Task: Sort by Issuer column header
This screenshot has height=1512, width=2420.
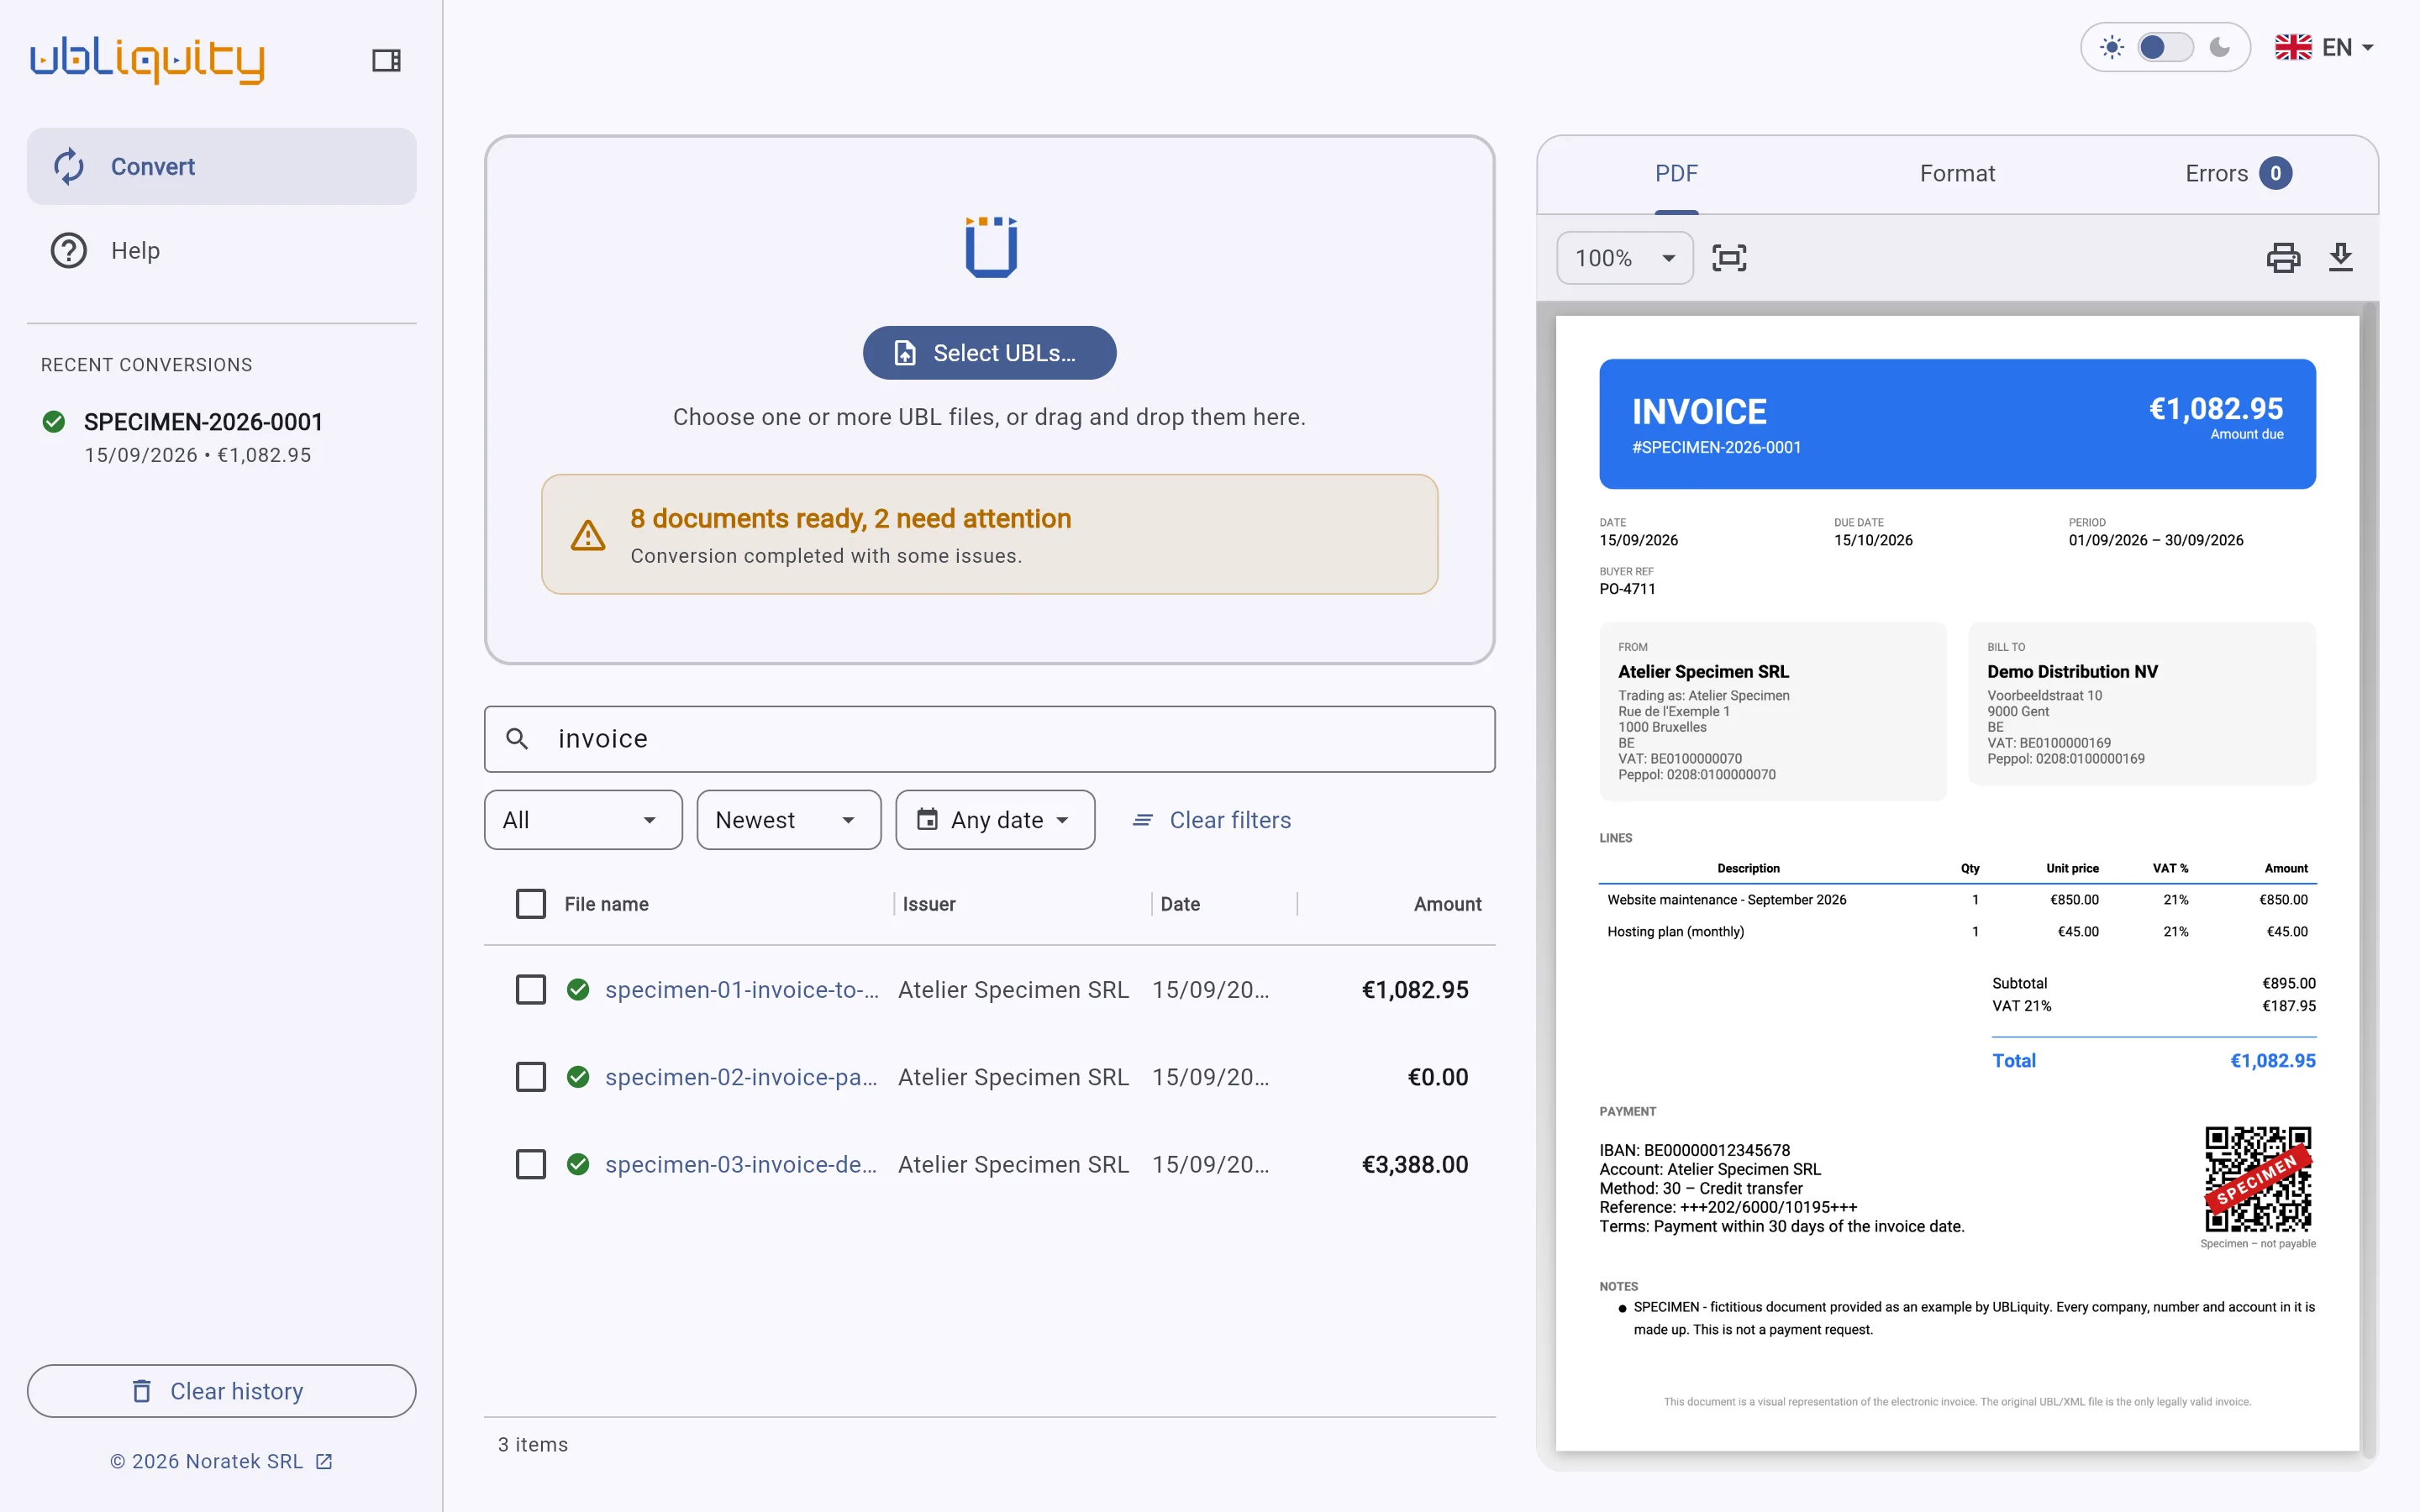Action: tap(929, 904)
